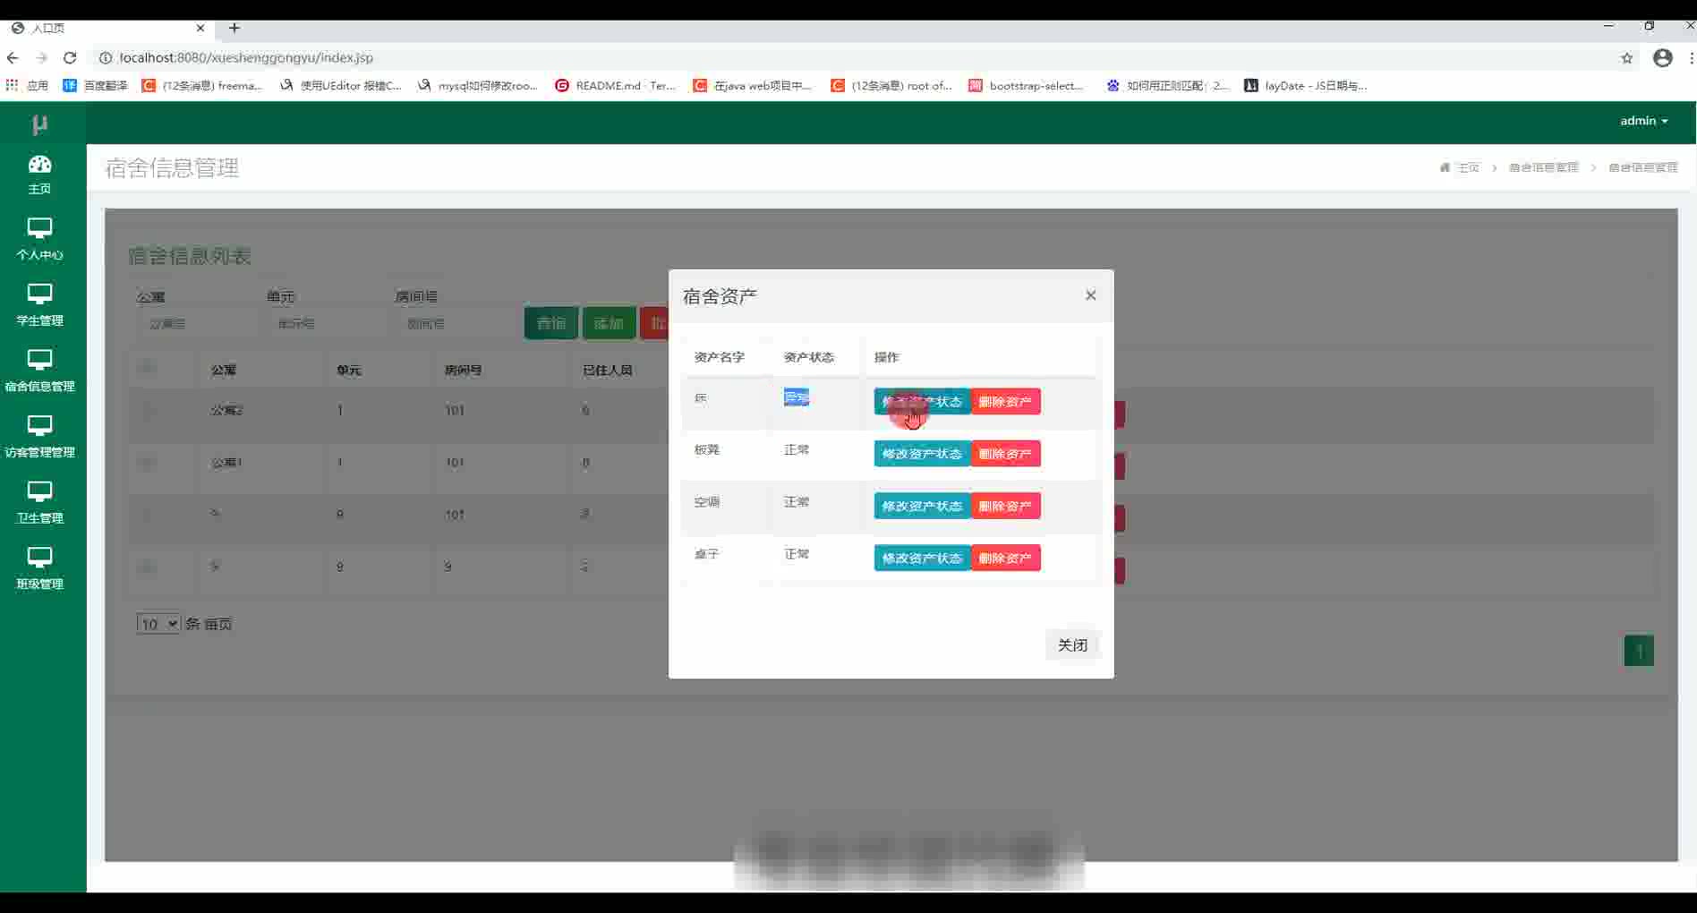Open 个人中心 from the sidebar
The height and width of the screenshot is (913, 1697).
39,240
